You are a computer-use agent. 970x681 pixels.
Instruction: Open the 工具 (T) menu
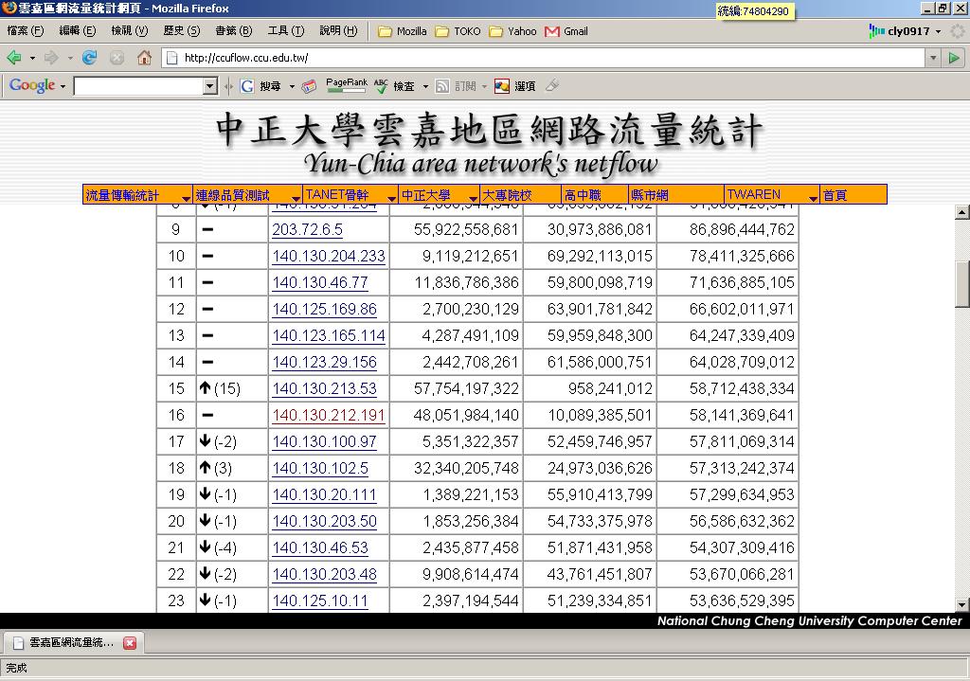coord(286,31)
